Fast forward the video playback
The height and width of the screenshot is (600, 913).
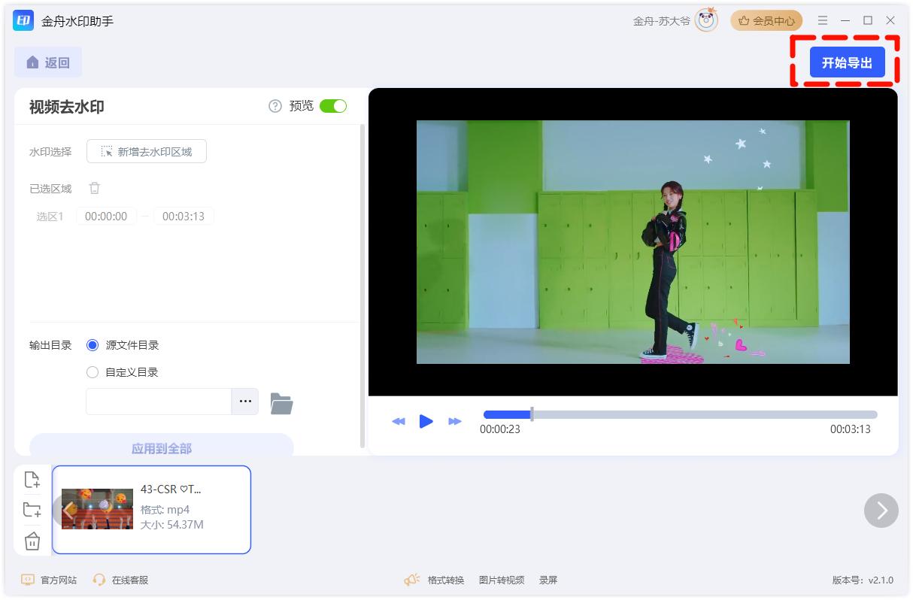(454, 421)
